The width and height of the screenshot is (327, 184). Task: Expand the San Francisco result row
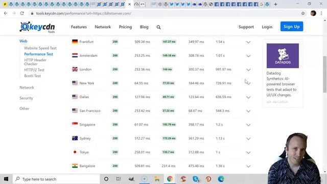tap(248, 111)
